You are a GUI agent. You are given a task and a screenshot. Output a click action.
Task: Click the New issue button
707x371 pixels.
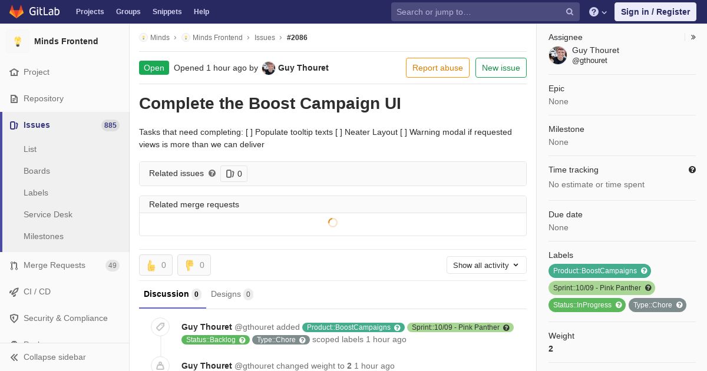[501, 68]
